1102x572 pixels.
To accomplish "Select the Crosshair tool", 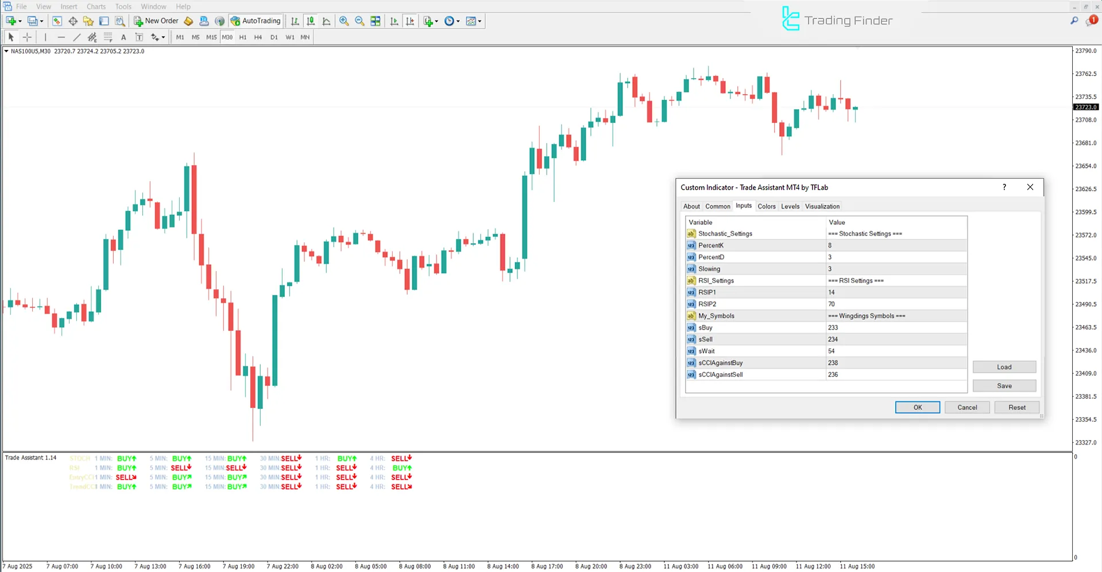I will [27, 37].
